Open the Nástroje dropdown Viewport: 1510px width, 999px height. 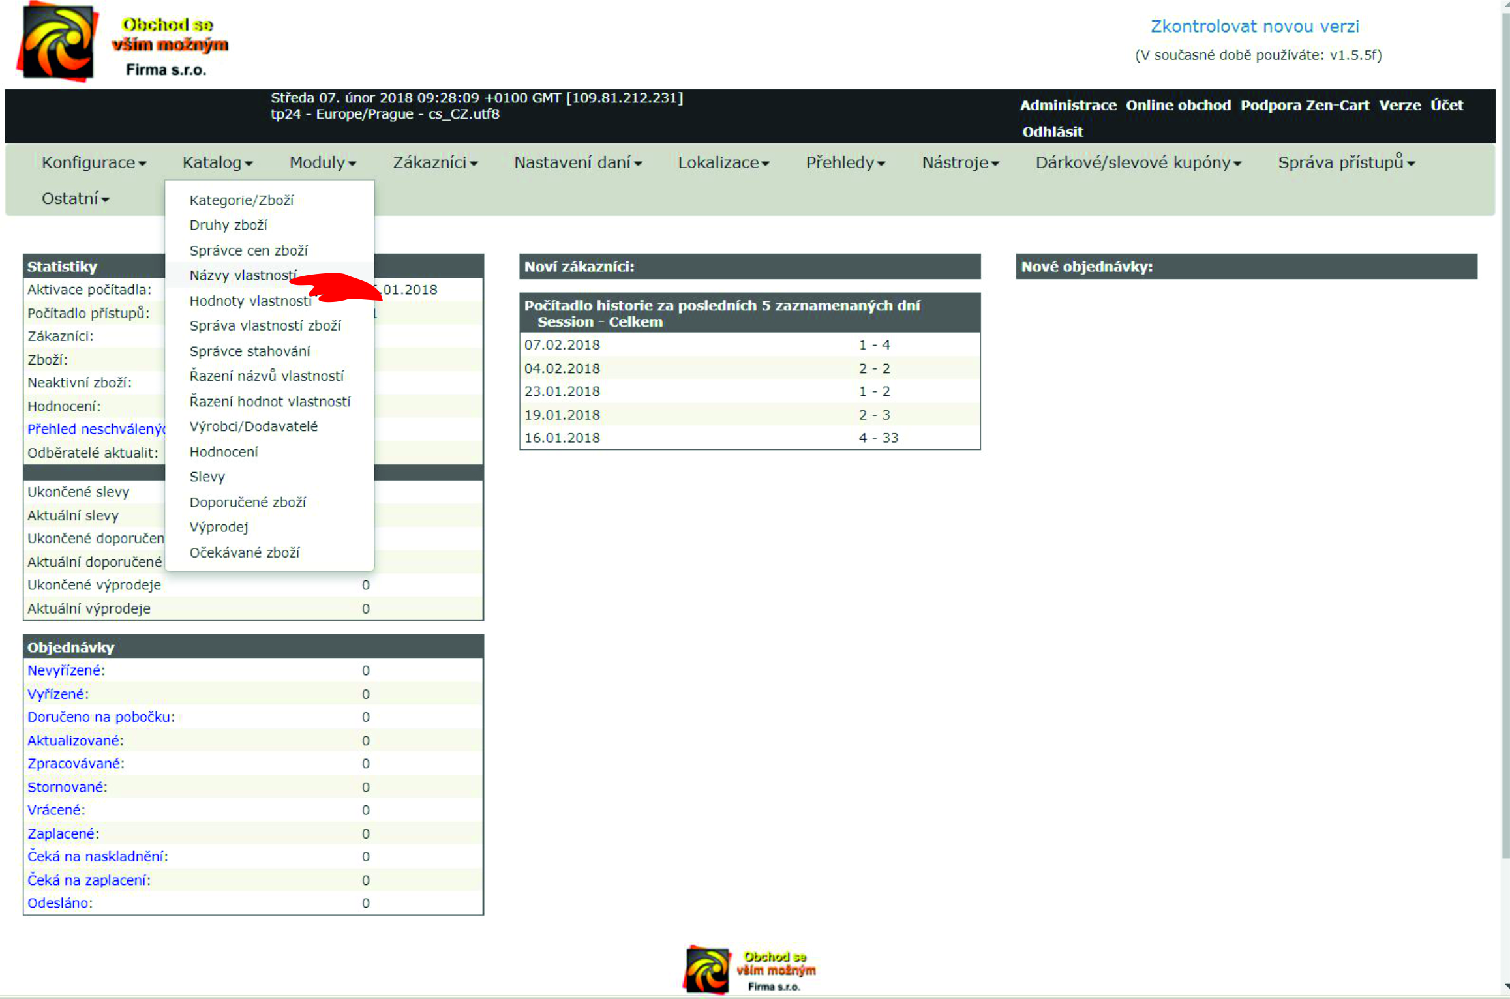[959, 162]
